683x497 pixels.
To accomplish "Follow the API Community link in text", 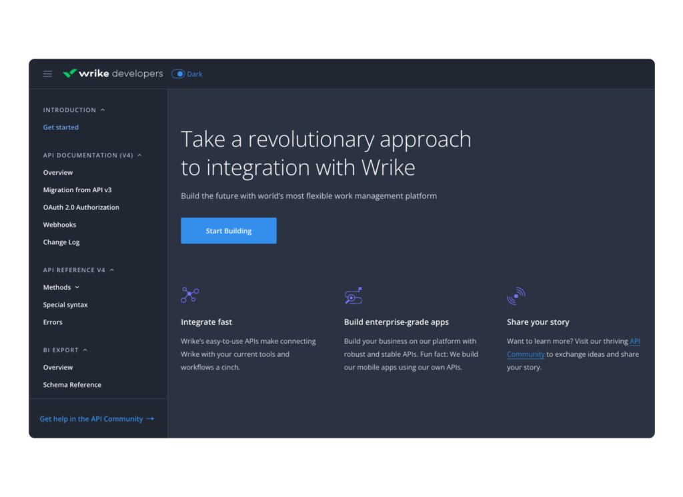I will [526, 354].
